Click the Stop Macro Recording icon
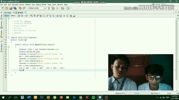Viewport: 179px width, 100px height. [x=67, y=16]
